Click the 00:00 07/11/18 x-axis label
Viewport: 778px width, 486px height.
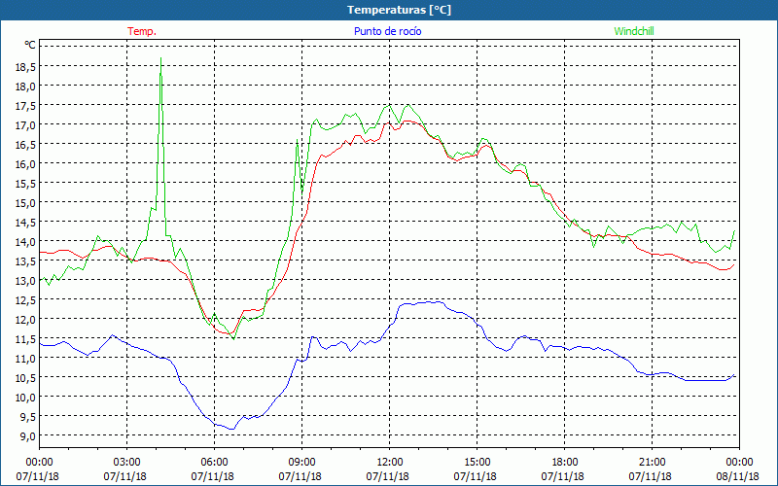pos(38,469)
